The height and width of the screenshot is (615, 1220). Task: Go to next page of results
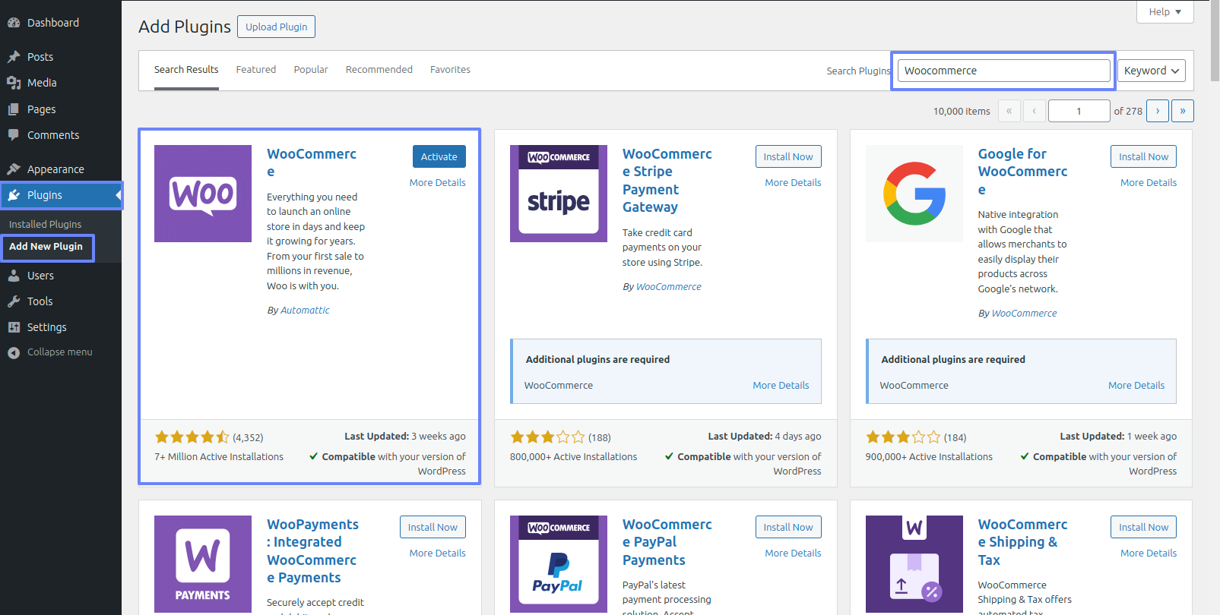click(1157, 111)
